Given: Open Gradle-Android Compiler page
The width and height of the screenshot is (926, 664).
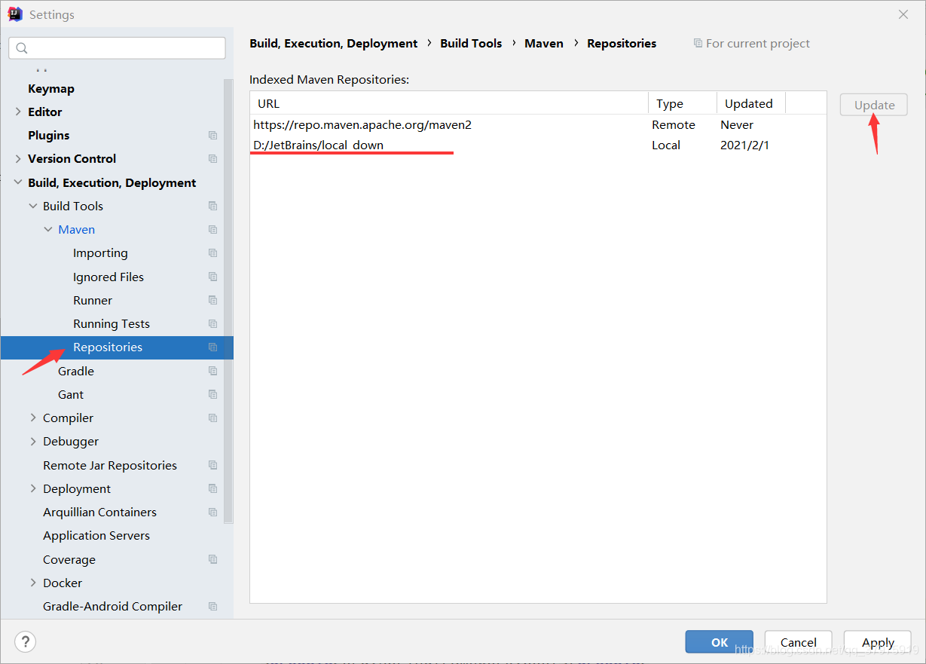Looking at the screenshot, I should click(x=113, y=607).
